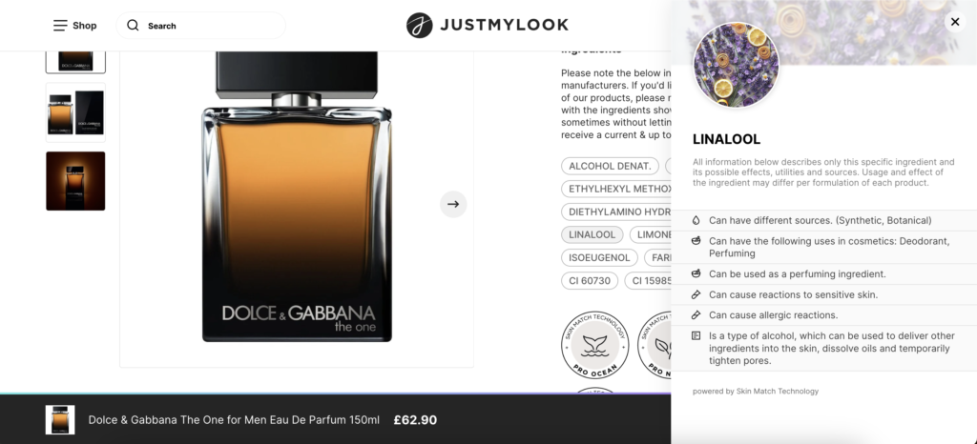Click the Shop menu label
This screenshot has width=977, height=444.
point(85,26)
